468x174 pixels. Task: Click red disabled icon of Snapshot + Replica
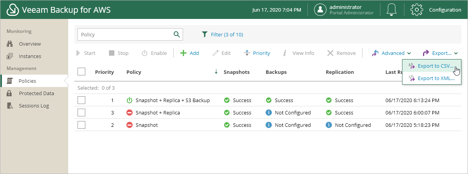[x=130, y=113]
